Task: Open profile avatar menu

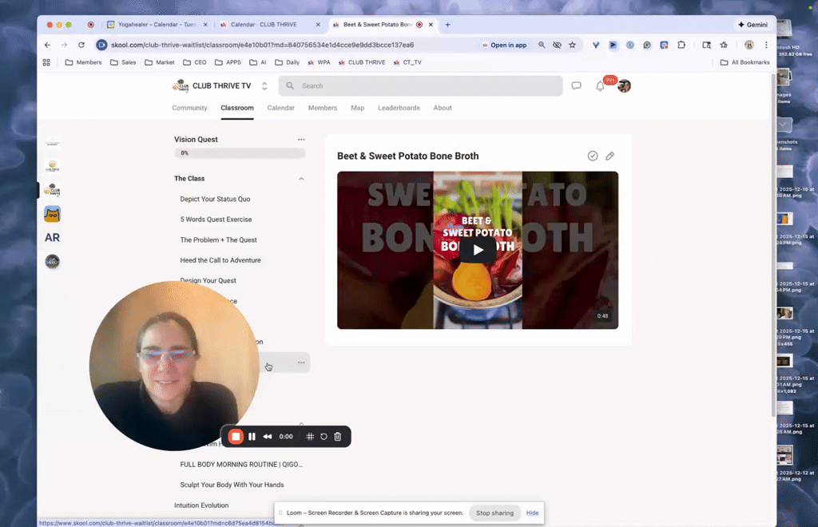Action: click(x=625, y=86)
